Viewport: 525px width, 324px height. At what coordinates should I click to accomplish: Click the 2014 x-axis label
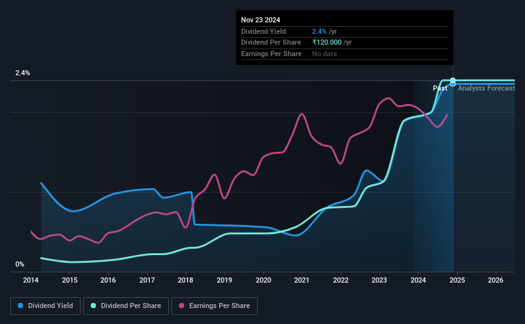coord(31,280)
